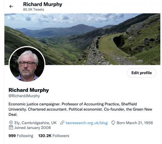The image size is (162, 144).
Task: Click the back arrow icon
Action: [11, 6]
